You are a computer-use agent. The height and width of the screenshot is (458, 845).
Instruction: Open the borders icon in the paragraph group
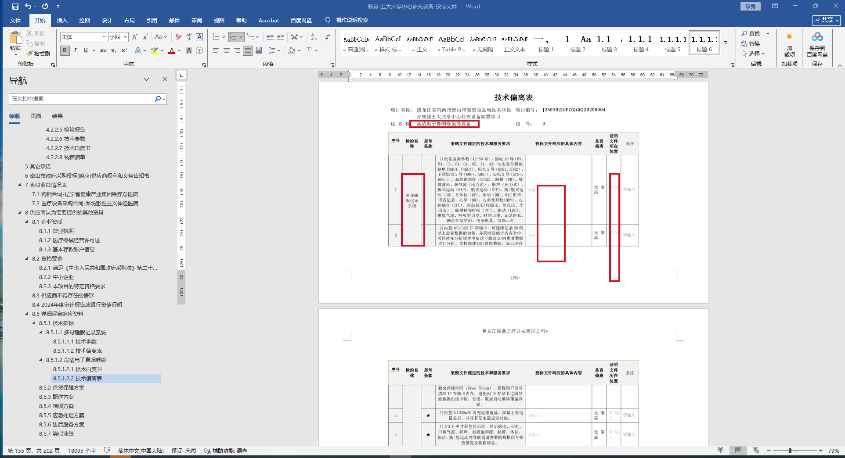pos(309,50)
